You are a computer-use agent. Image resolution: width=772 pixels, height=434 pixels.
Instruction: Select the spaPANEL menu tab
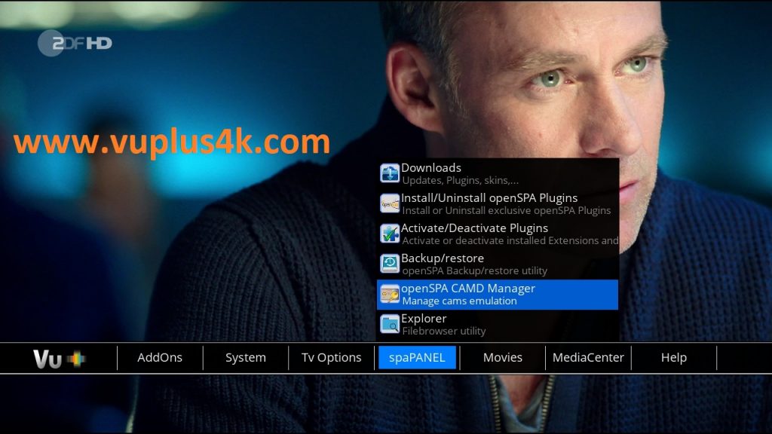coord(417,358)
